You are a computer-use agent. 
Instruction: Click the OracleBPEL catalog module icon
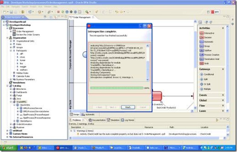coord(14,102)
